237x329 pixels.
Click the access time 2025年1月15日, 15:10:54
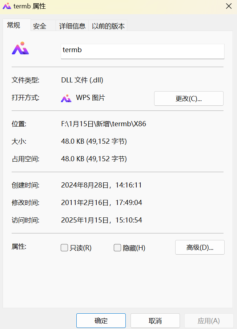101,220
